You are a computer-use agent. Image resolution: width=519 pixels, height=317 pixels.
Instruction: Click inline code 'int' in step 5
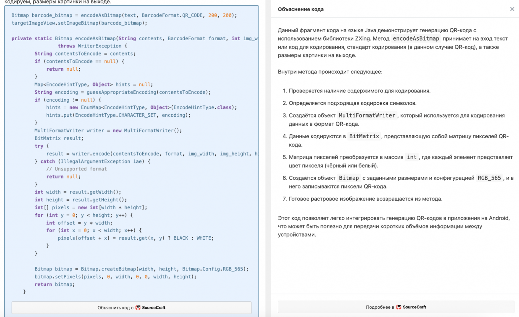tap(412, 157)
